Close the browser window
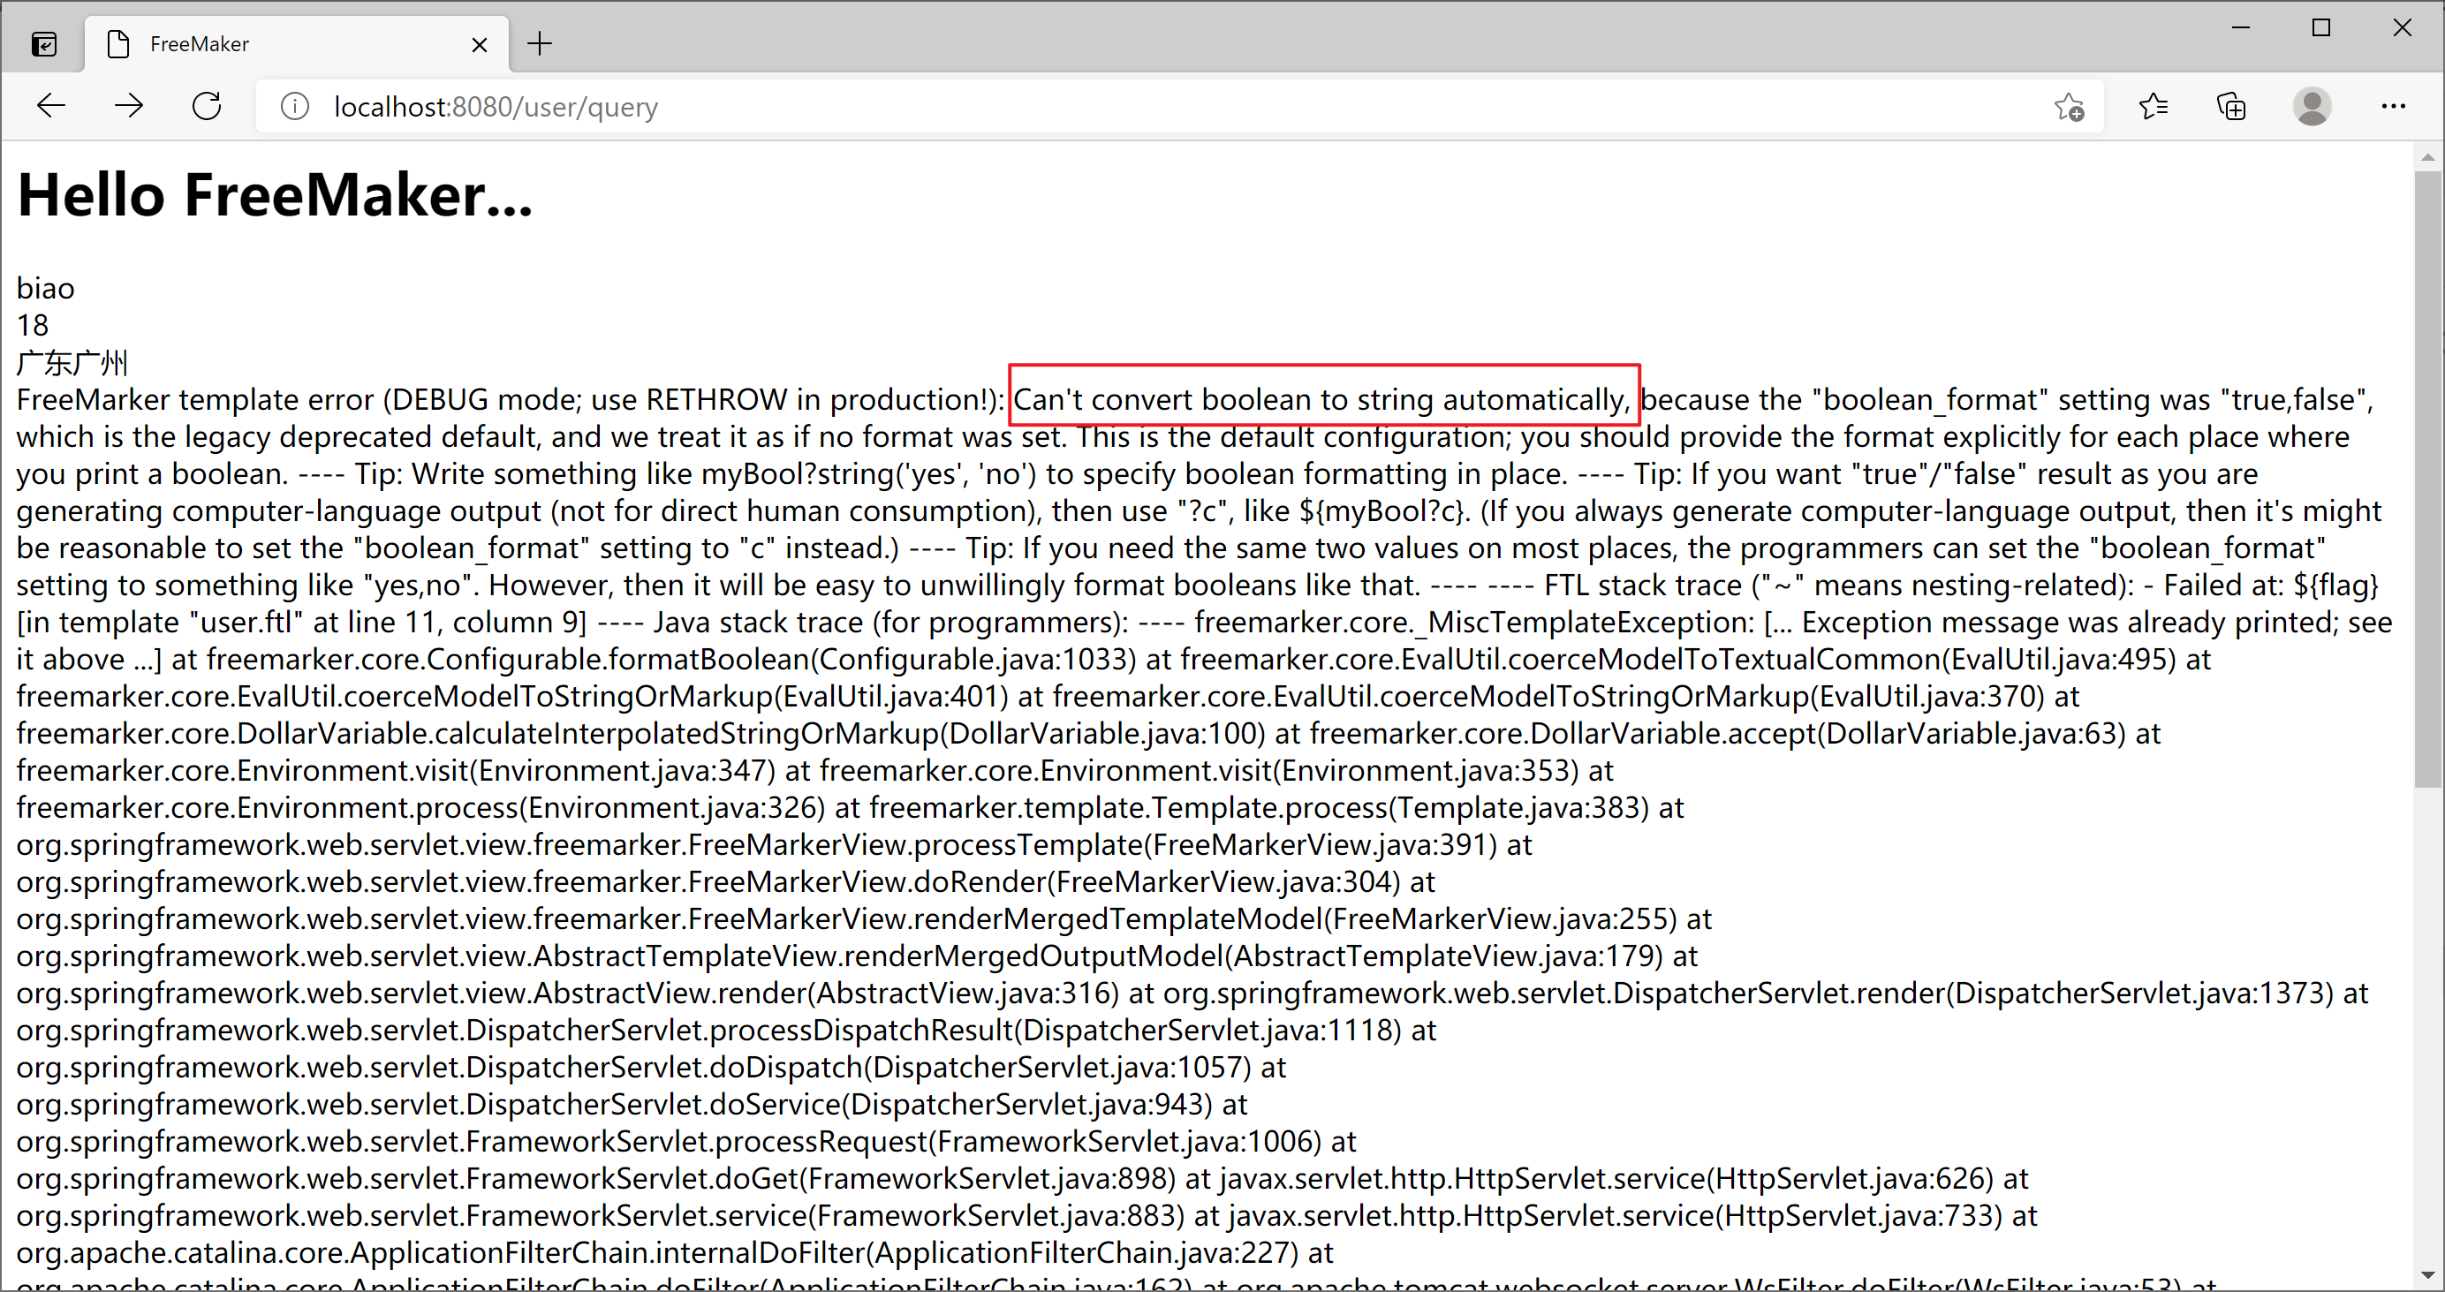Viewport: 2445px width, 1292px height. (2403, 27)
